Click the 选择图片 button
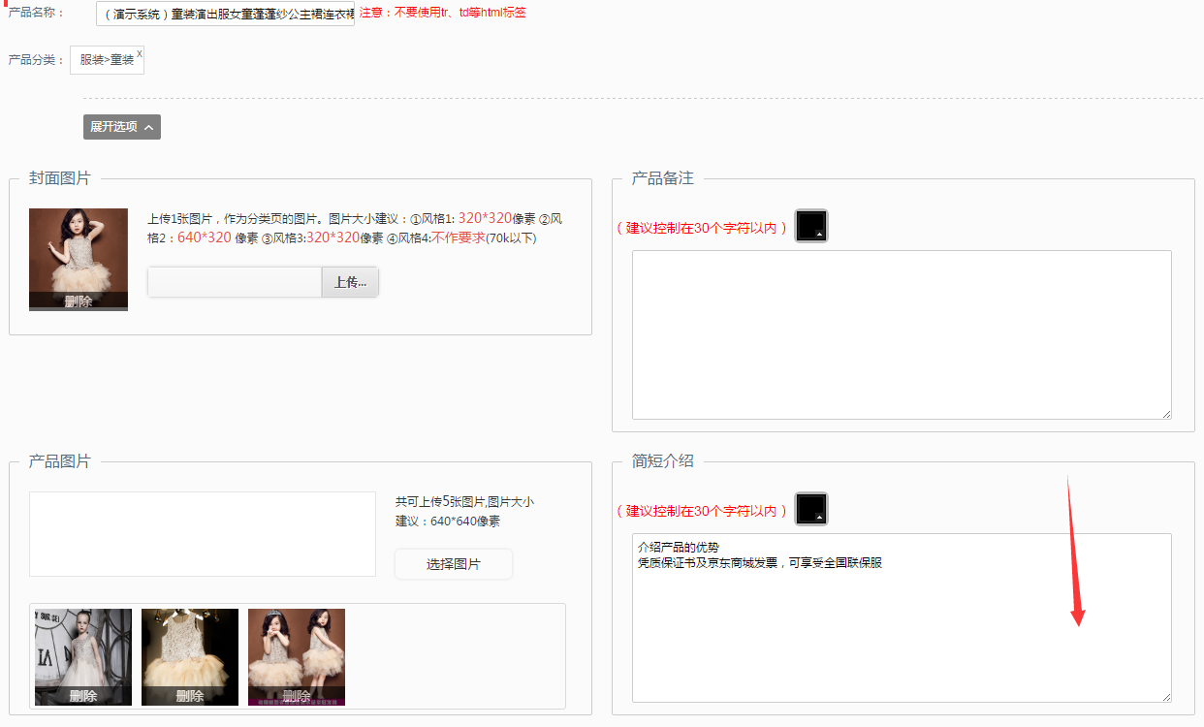The width and height of the screenshot is (1204, 727). [x=454, y=564]
